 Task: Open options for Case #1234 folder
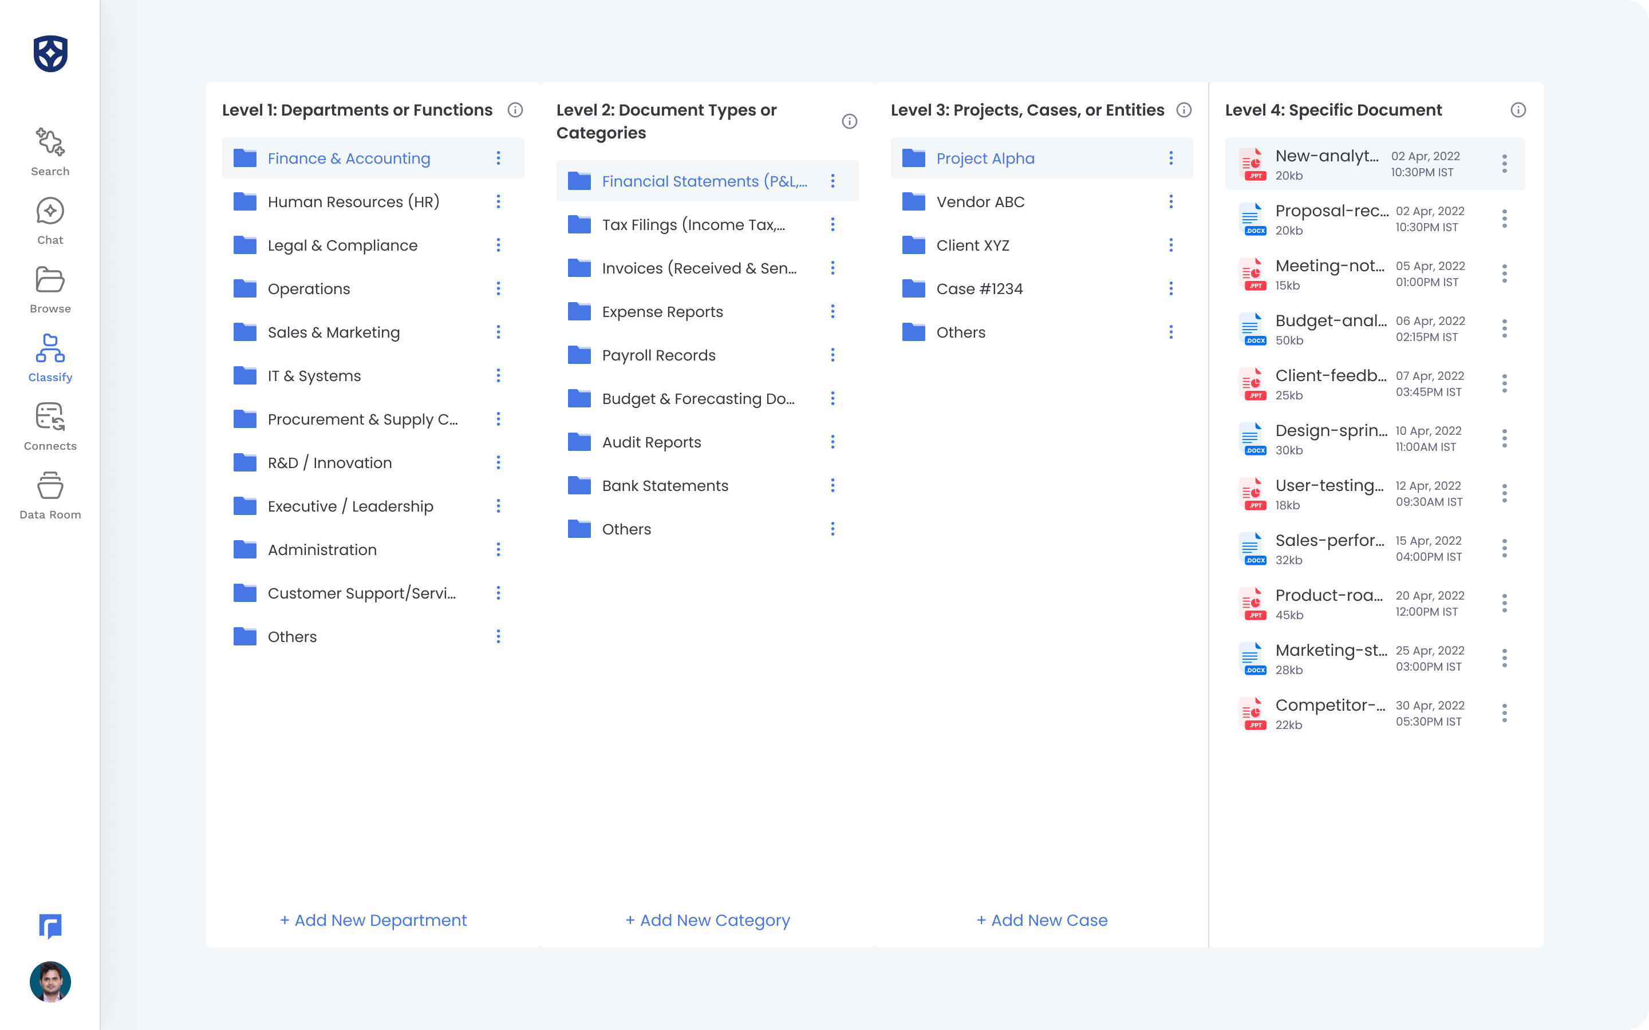pos(1171,289)
